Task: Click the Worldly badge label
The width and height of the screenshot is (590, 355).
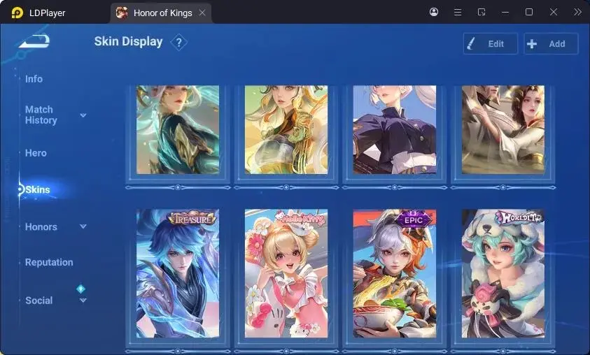Action: 519,217
